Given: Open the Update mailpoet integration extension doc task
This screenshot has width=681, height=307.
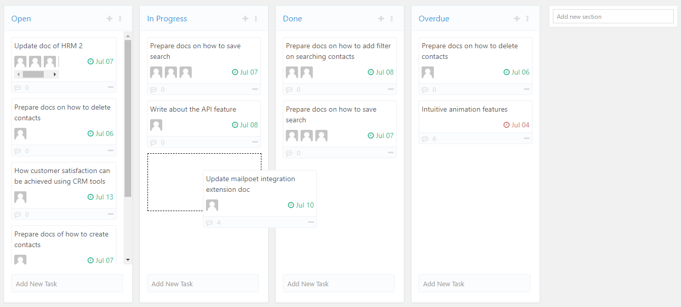Looking at the screenshot, I should point(250,184).
